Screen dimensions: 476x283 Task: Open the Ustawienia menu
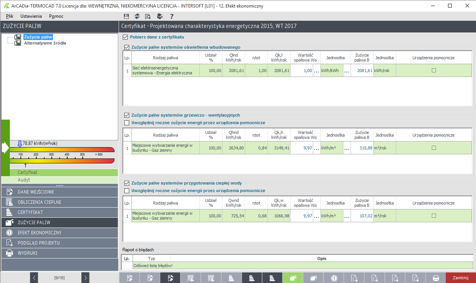(x=31, y=16)
